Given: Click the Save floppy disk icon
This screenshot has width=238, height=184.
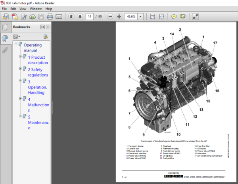Looking at the screenshot, I should 41,17.
